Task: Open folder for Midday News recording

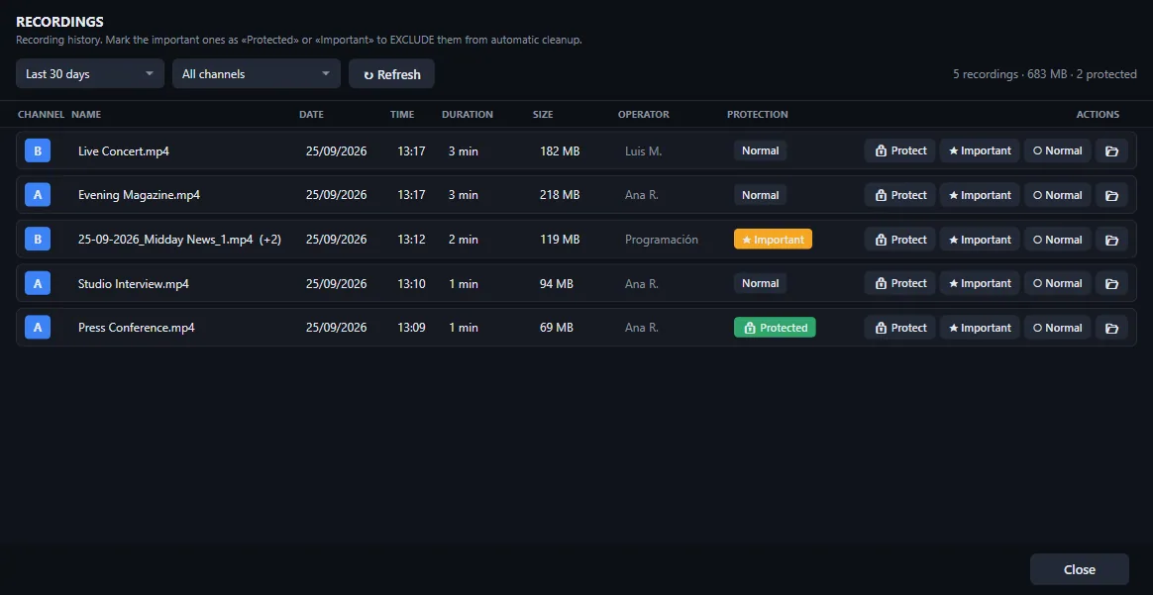Action: click(x=1111, y=240)
